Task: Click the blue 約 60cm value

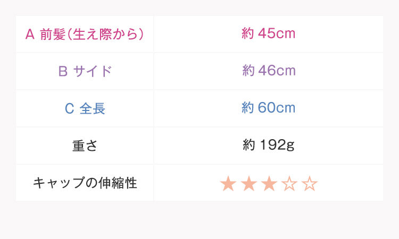Action: (x=268, y=108)
